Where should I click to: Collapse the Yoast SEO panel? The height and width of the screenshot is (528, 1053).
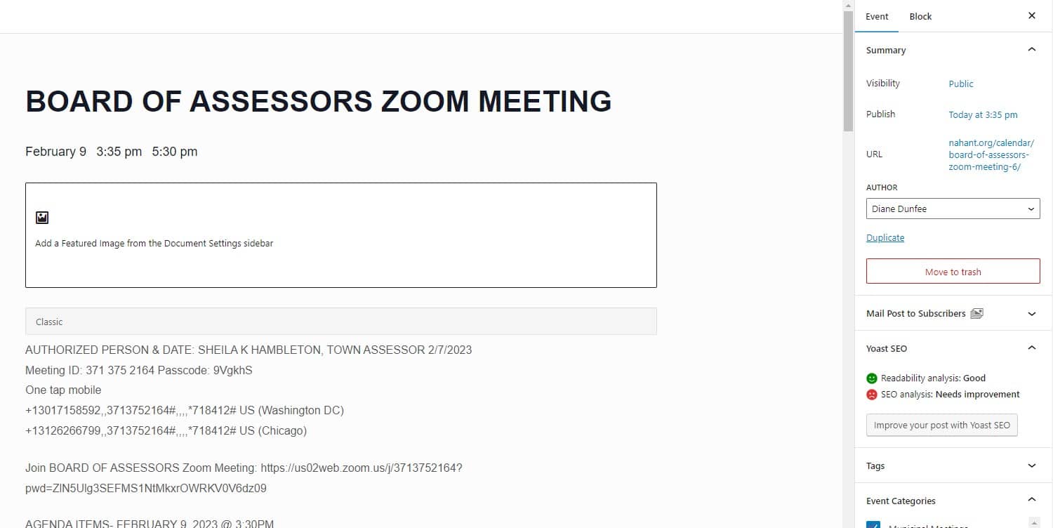(x=1031, y=348)
